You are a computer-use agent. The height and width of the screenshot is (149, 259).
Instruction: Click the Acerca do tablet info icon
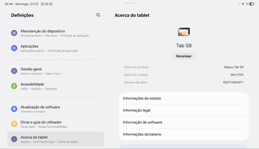(x=14, y=139)
